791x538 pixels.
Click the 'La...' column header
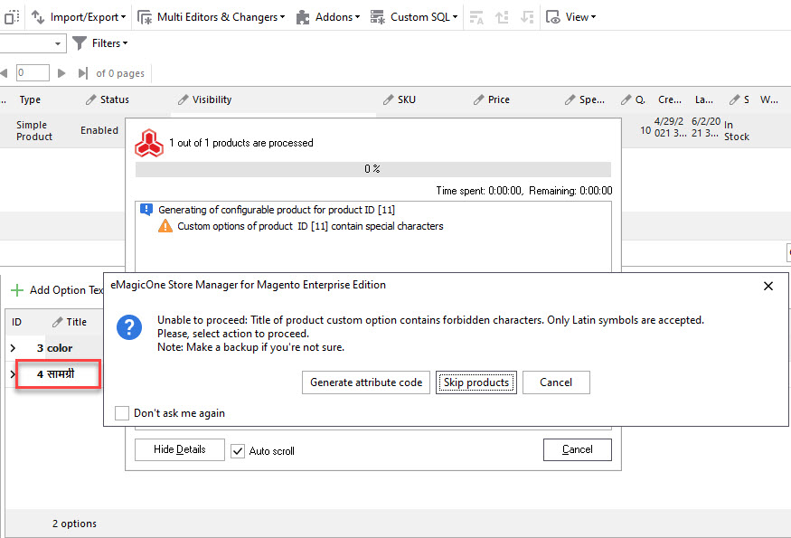point(703,100)
